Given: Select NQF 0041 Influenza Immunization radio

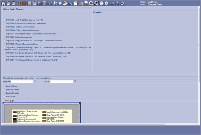Looking at the screenshot, I should click(x=5, y=37).
